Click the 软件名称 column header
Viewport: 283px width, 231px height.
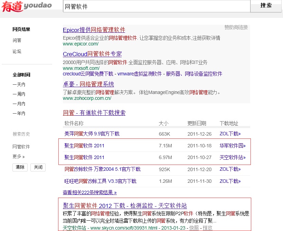point(74,123)
